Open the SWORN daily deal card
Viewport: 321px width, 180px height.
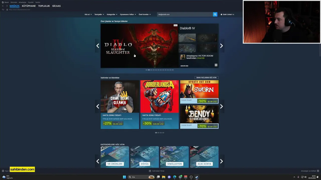(199, 92)
